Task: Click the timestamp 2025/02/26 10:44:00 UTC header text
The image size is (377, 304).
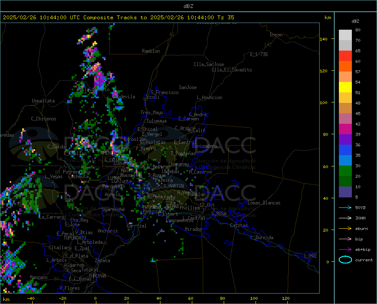Action: [x=41, y=18]
